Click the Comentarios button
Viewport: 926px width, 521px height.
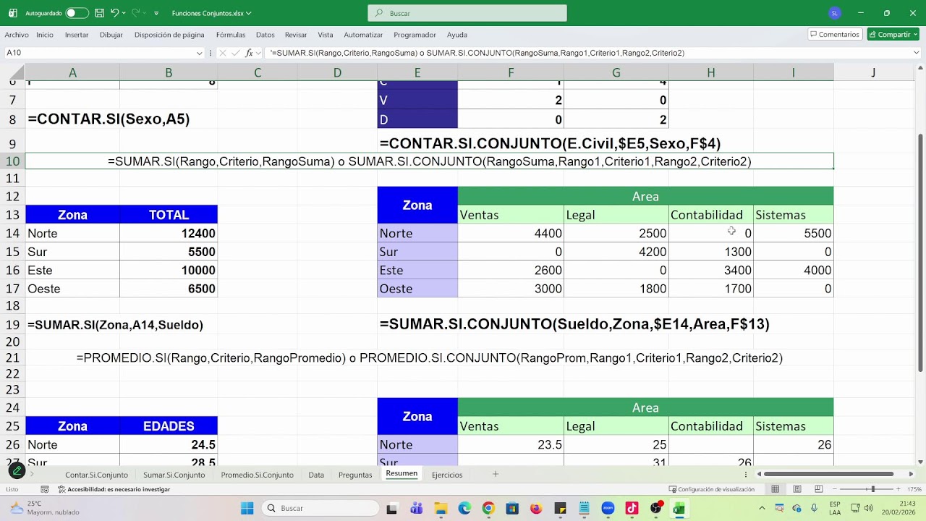tap(835, 35)
